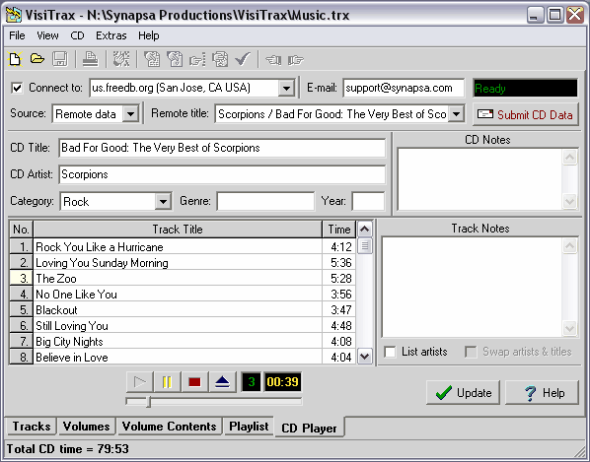The height and width of the screenshot is (462, 590).
Task: Create a new file with the toolbar icon
Action: pos(15,59)
